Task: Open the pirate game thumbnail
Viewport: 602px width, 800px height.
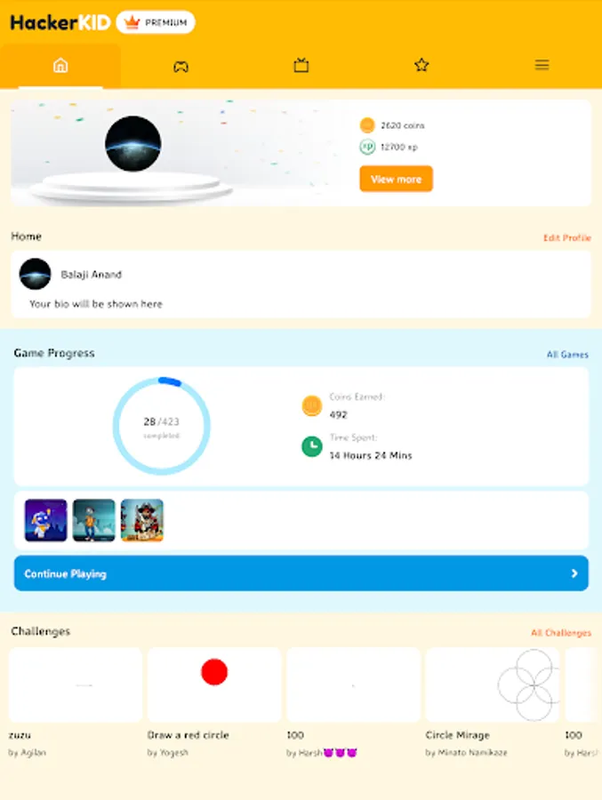Action: (x=142, y=520)
